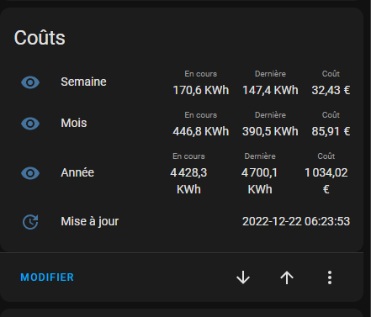Open the three-dot card options menu
This screenshot has height=317, width=371.
pos(330,277)
